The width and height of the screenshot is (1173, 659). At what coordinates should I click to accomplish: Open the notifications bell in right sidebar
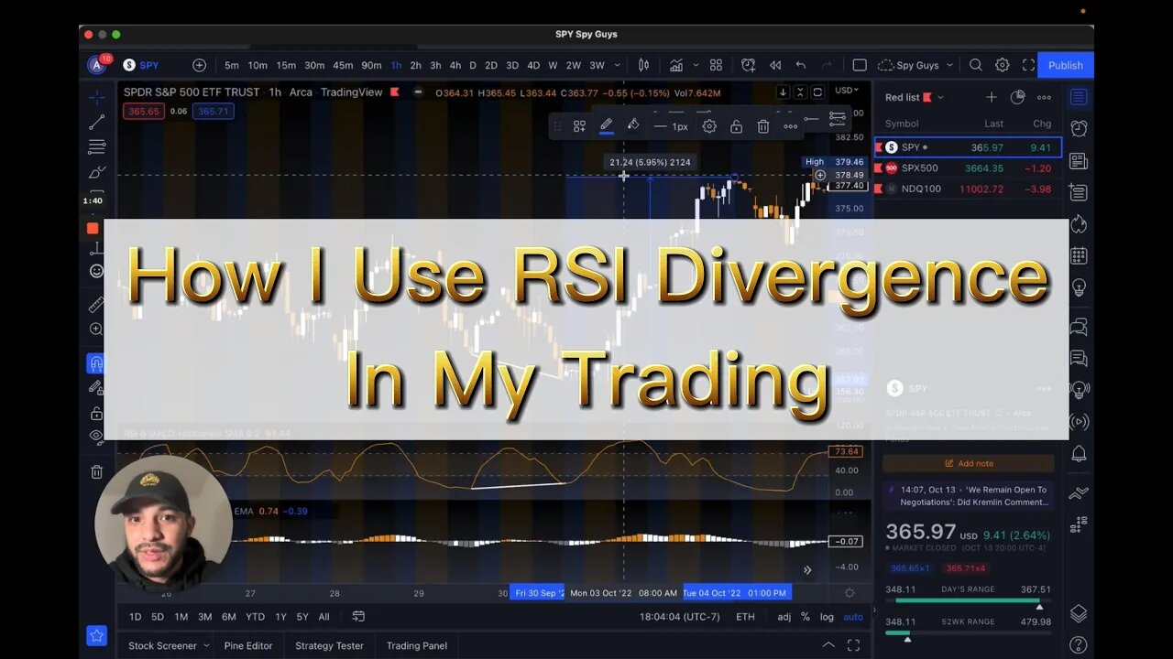[1079, 454]
